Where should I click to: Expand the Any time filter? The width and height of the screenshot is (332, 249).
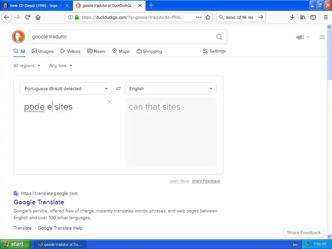[x=61, y=65]
